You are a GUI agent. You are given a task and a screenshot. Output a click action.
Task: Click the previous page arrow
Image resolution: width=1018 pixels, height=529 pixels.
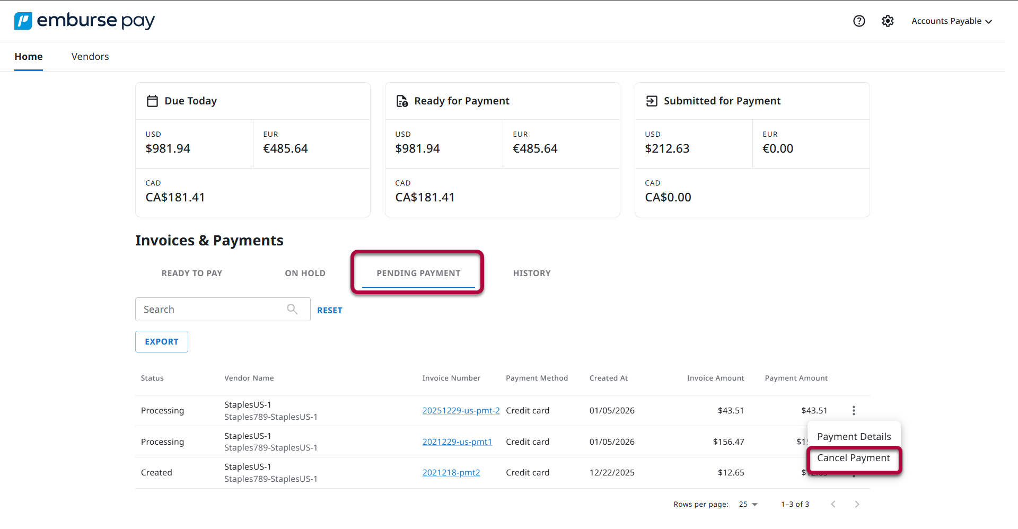click(x=833, y=504)
